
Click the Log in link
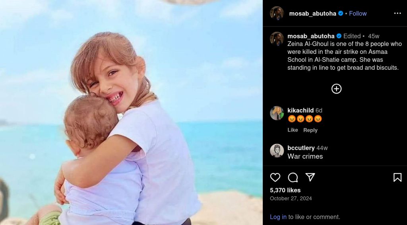click(278, 217)
